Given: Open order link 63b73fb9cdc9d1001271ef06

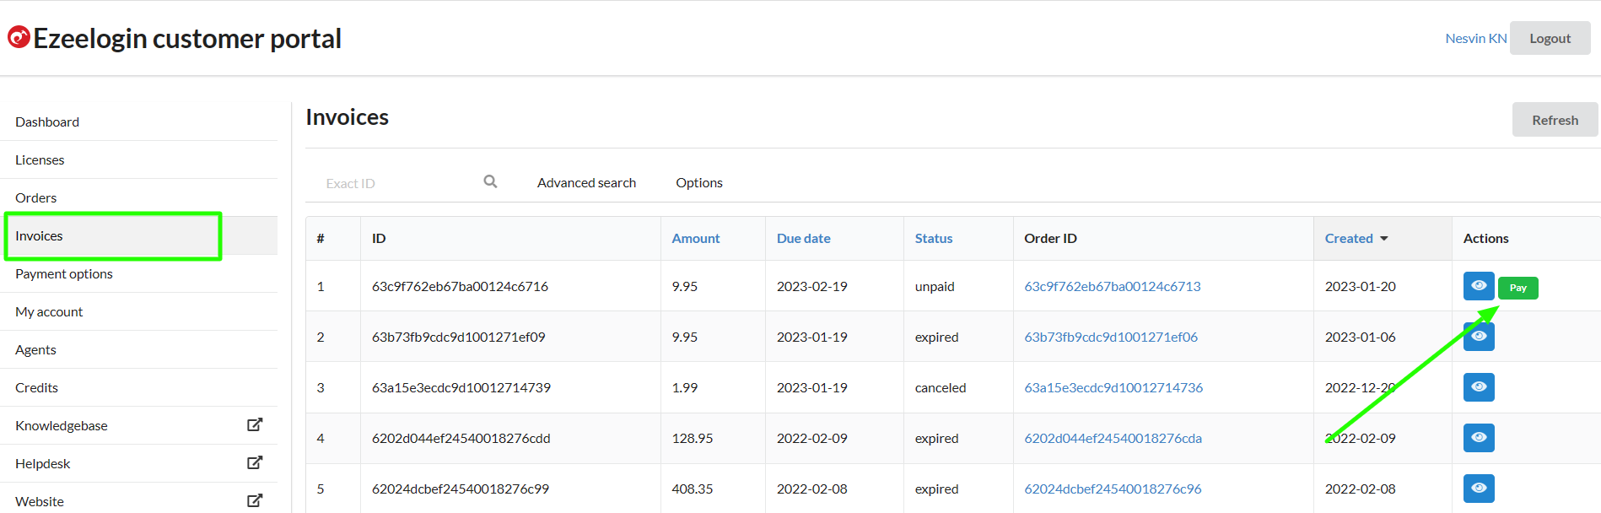Looking at the screenshot, I should (x=1110, y=337).
